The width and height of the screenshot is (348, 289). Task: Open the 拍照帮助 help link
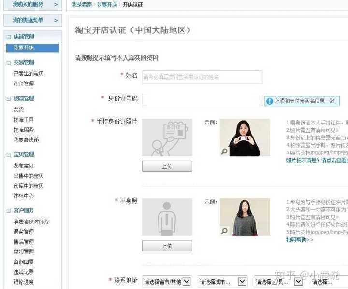(x=299, y=240)
